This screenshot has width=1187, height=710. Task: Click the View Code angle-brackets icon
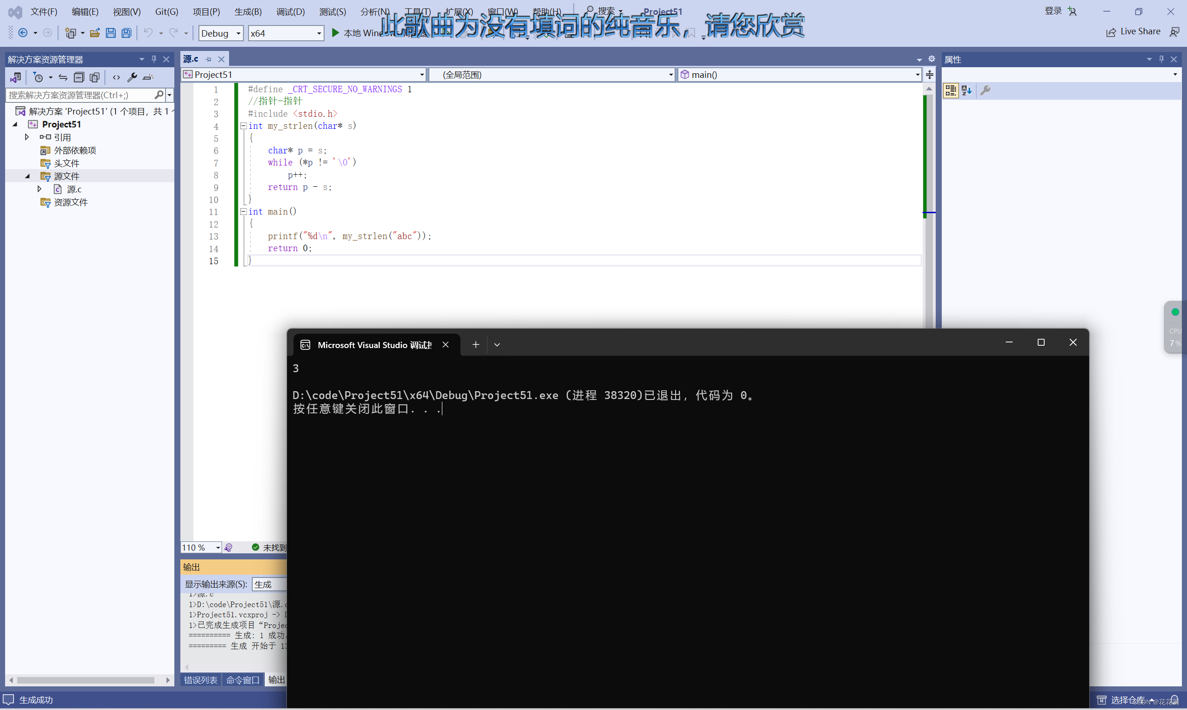point(116,77)
